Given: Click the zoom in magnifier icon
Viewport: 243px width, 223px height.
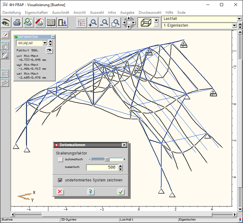Looking at the screenshot, I should point(93,23).
